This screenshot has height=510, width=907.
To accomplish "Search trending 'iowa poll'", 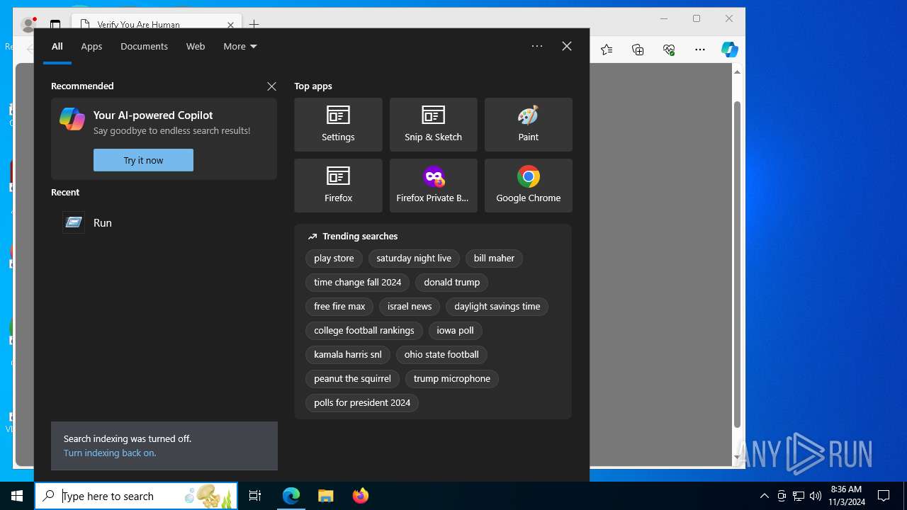I will pyautogui.click(x=455, y=331).
